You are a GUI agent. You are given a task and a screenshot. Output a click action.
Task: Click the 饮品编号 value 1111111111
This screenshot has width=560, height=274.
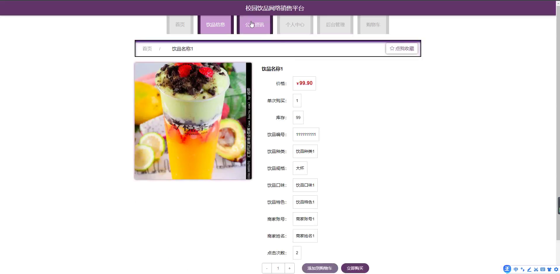[x=306, y=134]
